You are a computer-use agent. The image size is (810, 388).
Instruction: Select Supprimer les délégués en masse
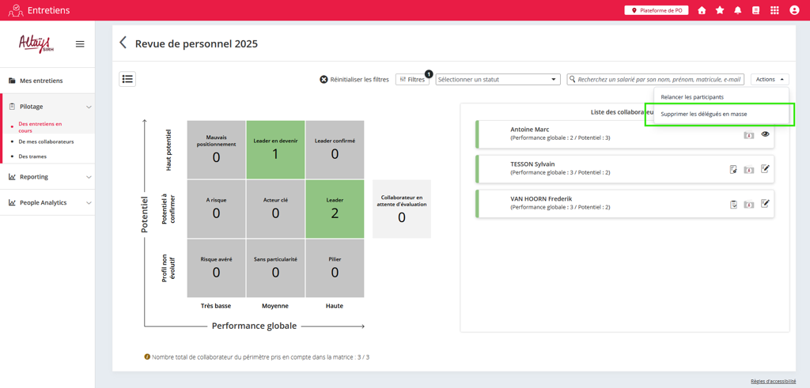(704, 114)
